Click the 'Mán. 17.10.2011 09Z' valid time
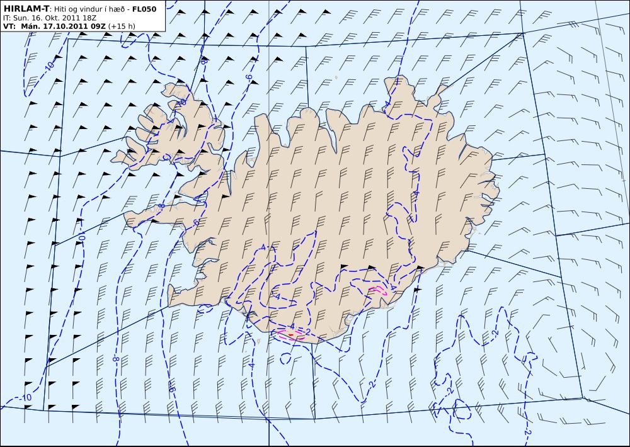 63,26
